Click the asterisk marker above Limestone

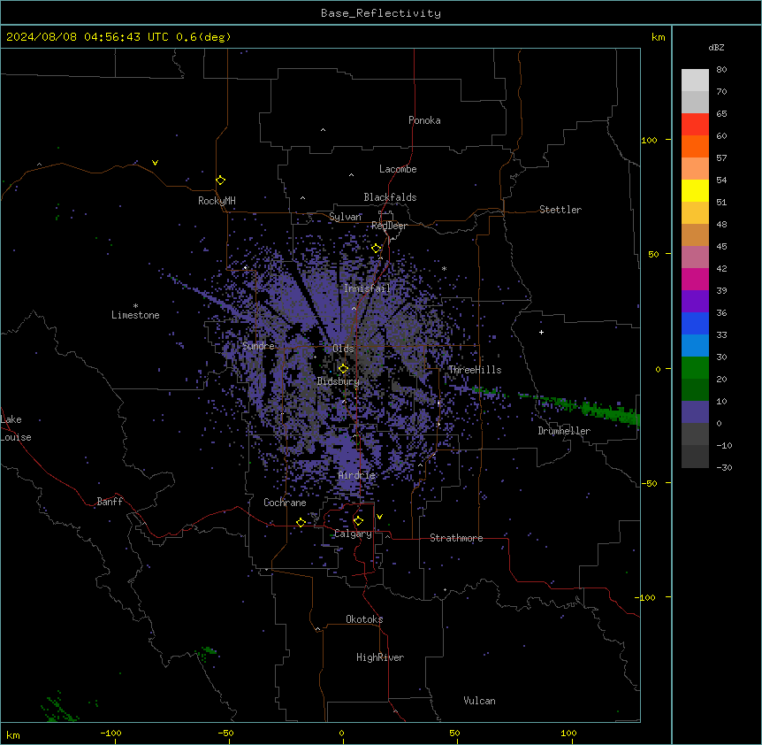coord(135,306)
